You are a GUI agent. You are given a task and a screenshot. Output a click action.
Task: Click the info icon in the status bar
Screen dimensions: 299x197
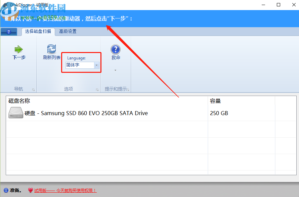click(6, 190)
